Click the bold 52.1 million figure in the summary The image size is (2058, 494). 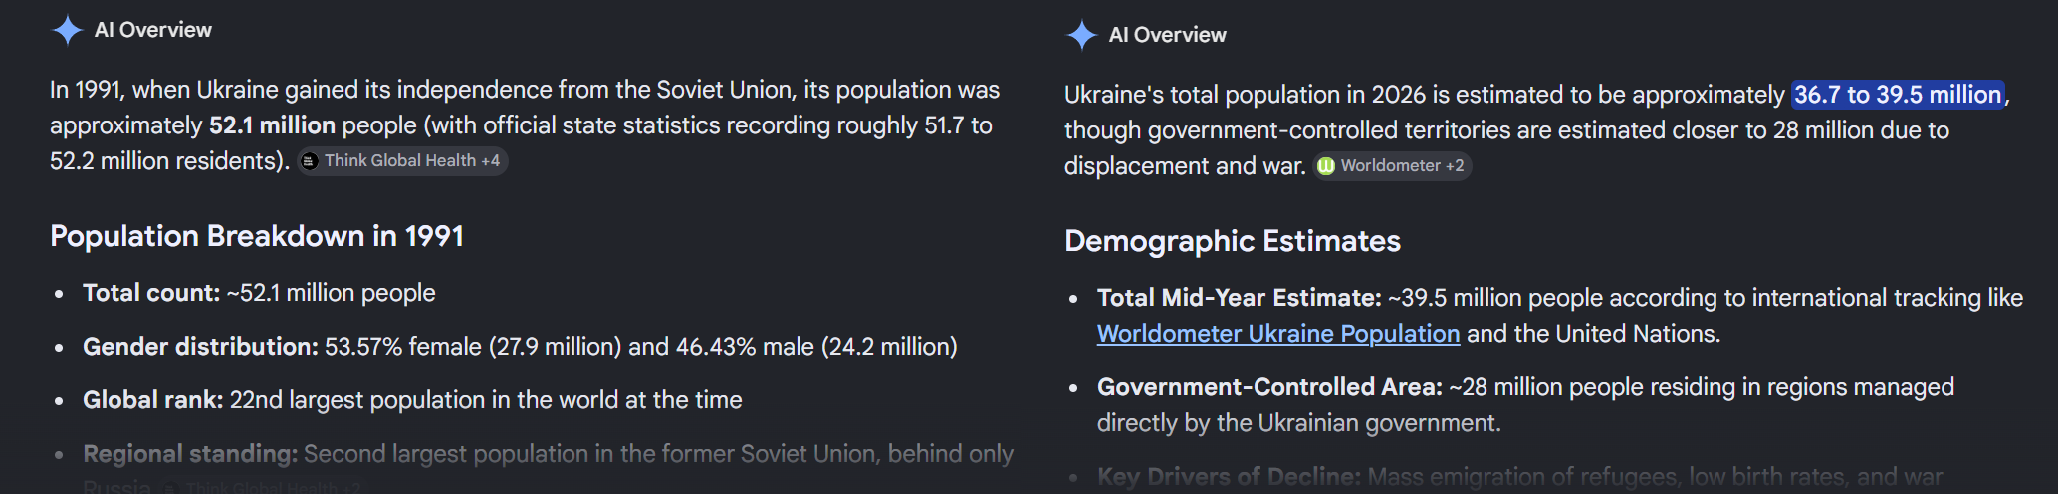point(272,125)
